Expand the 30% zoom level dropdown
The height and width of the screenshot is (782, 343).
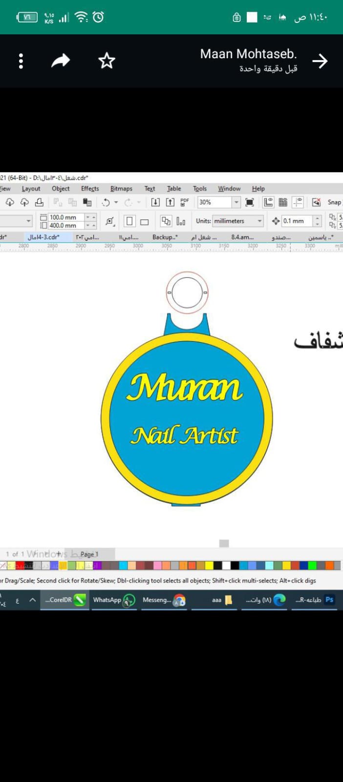[236, 202]
